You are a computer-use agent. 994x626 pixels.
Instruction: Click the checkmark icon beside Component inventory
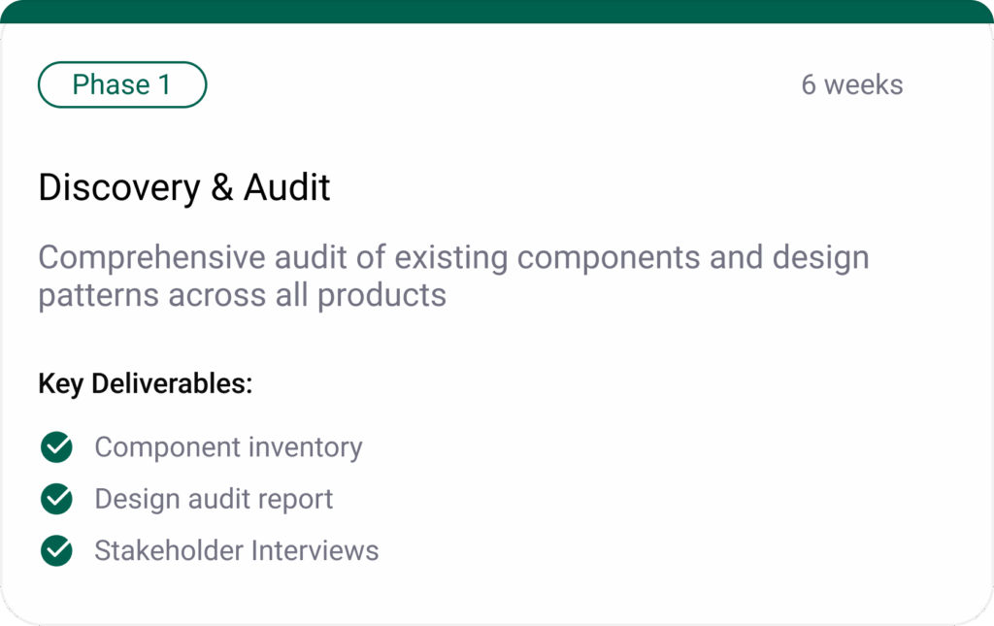57,447
